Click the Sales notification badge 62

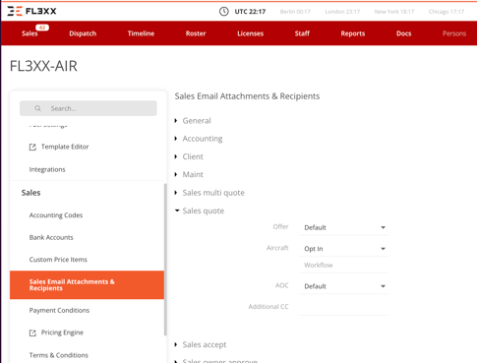[x=42, y=28]
